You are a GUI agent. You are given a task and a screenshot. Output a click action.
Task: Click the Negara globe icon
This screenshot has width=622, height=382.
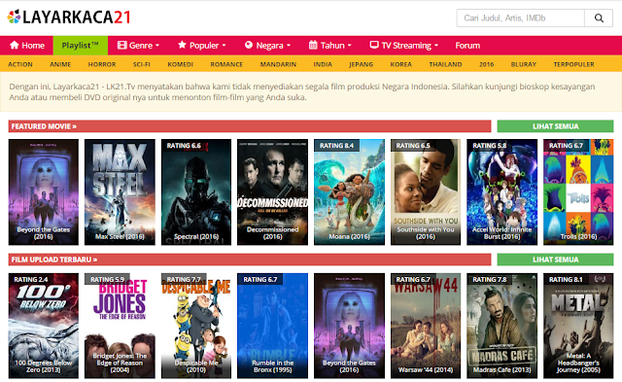point(249,45)
